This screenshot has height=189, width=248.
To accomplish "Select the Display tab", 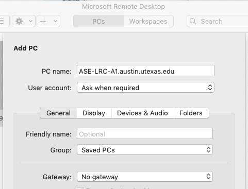I will (x=94, y=113).
